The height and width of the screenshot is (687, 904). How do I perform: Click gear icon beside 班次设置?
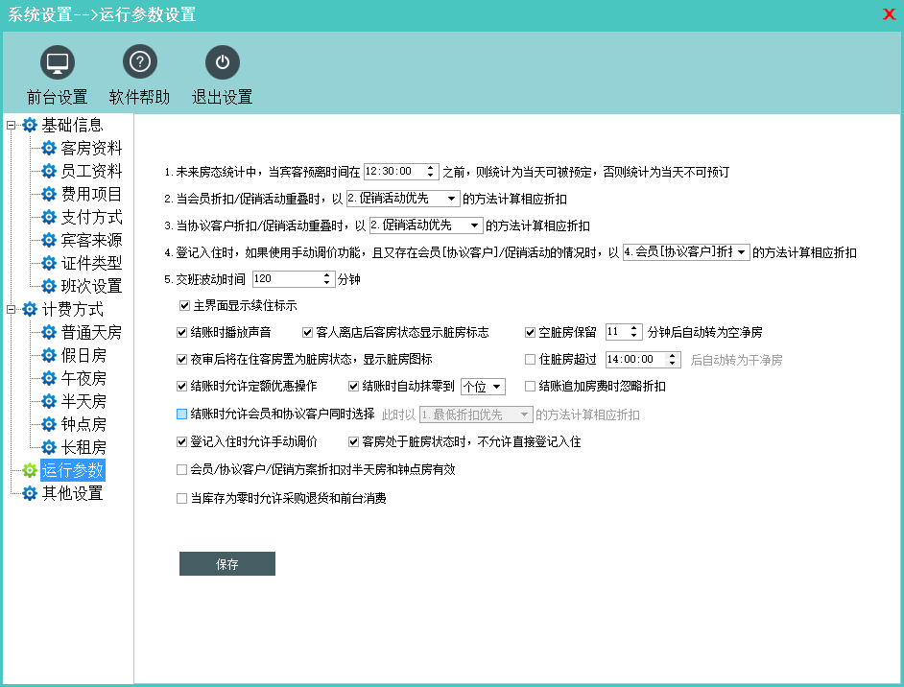coord(49,286)
